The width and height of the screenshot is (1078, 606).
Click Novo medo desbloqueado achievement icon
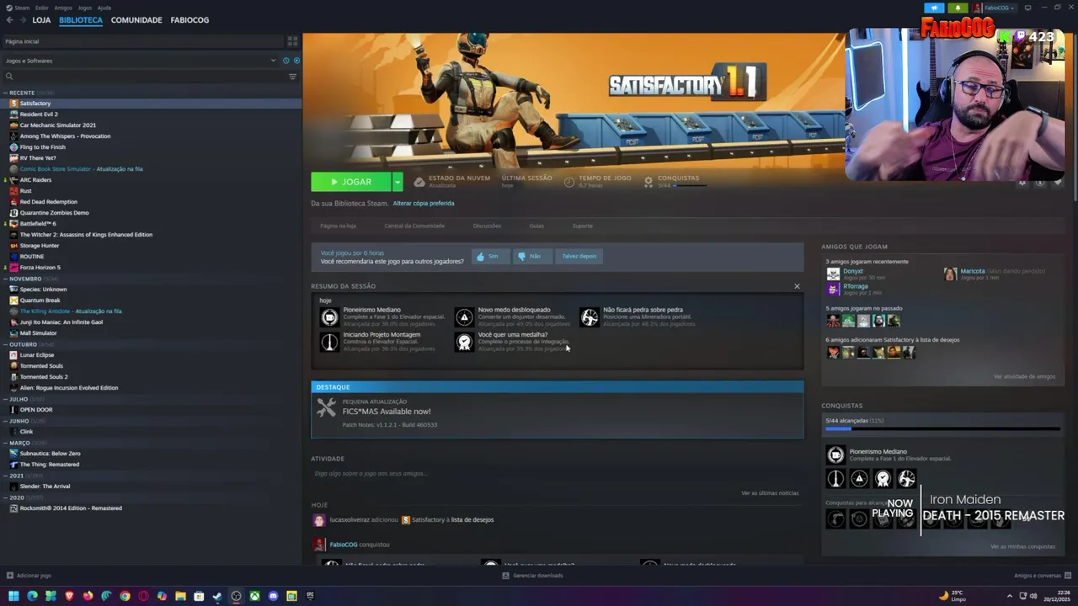click(x=464, y=316)
